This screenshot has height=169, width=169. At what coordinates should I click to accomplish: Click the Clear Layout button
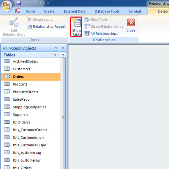pyautogui.click(x=40, y=20)
